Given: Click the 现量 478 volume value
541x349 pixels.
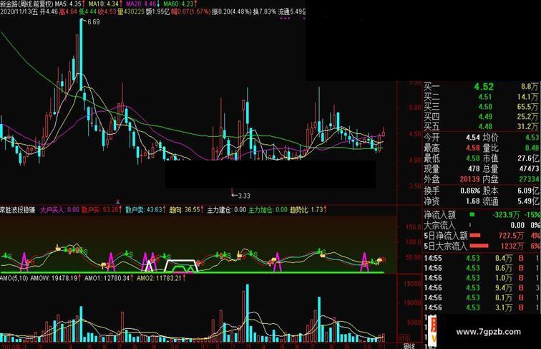Looking at the screenshot, I should [x=474, y=168].
